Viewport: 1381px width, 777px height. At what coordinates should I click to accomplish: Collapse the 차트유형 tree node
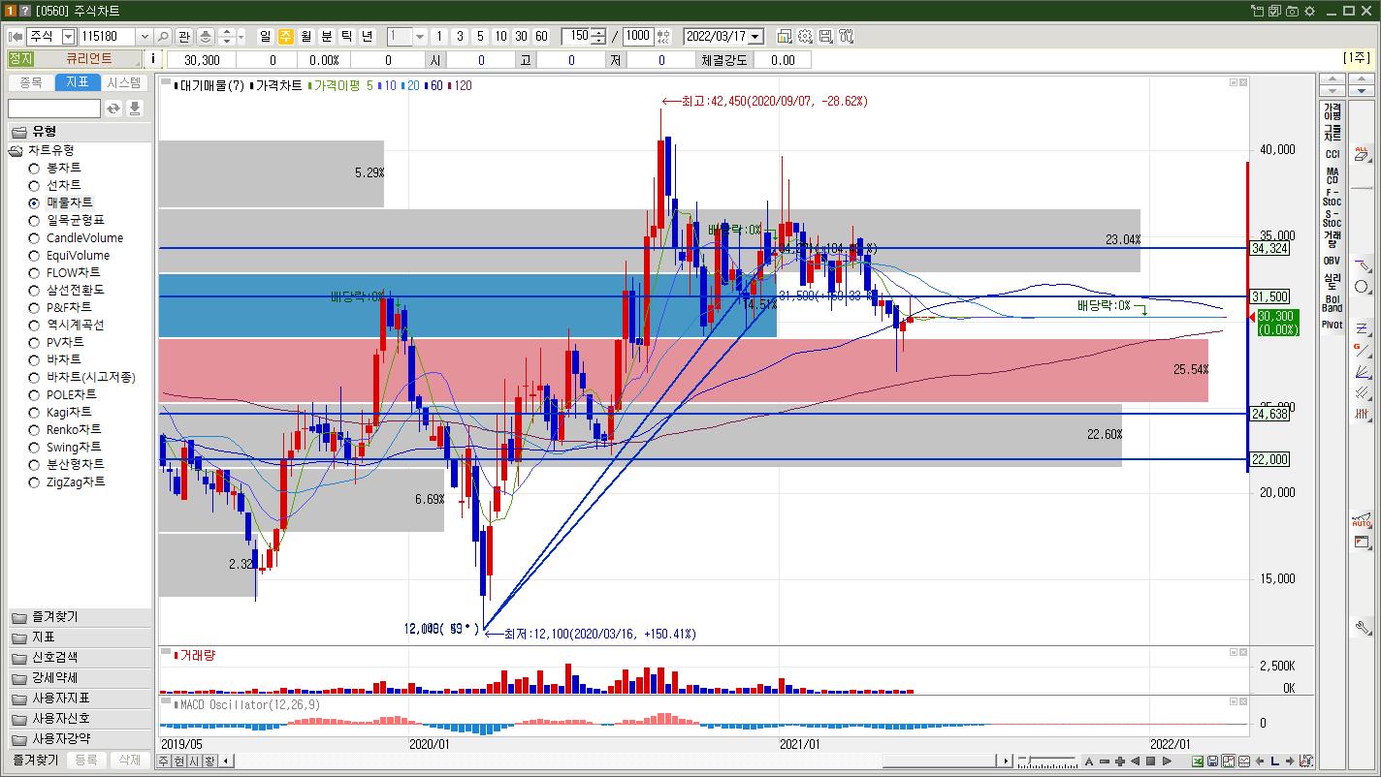[x=16, y=151]
